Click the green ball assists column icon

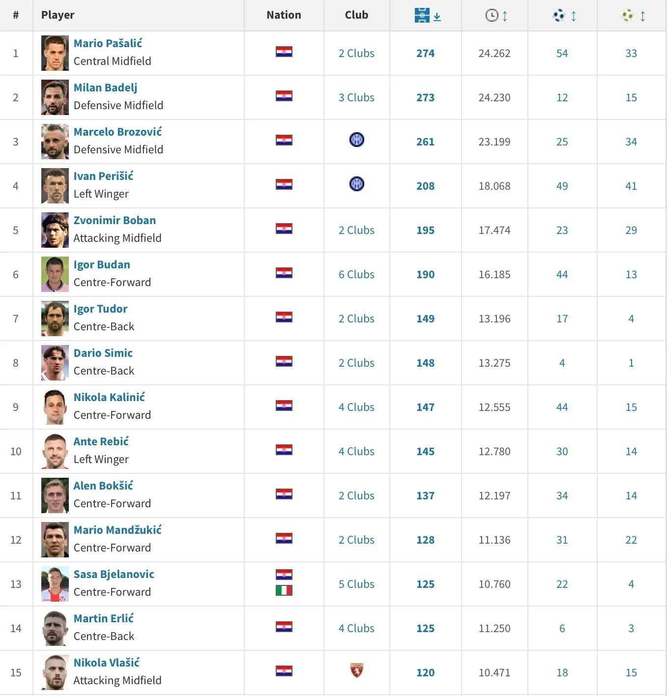[x=627, y=15]
